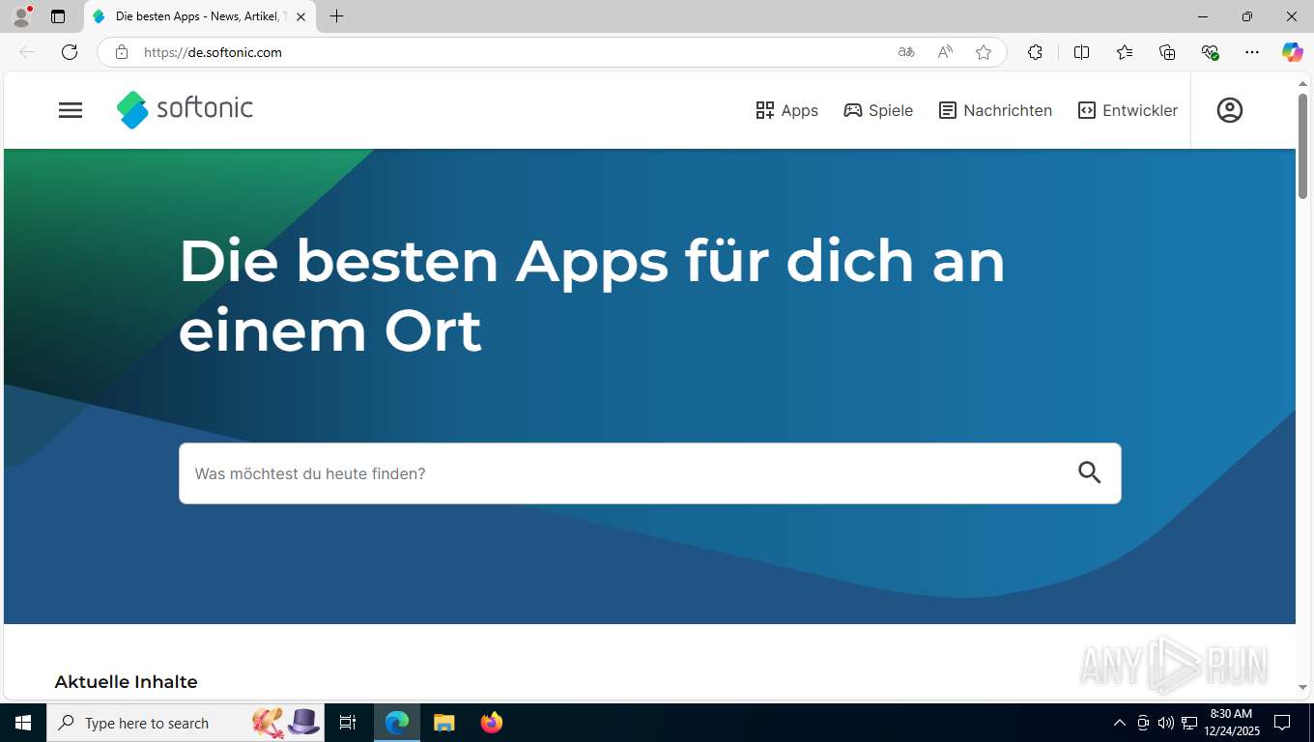Open the Collections icon
Screen dimensions: 1314x742
(x=1167, y=52)
